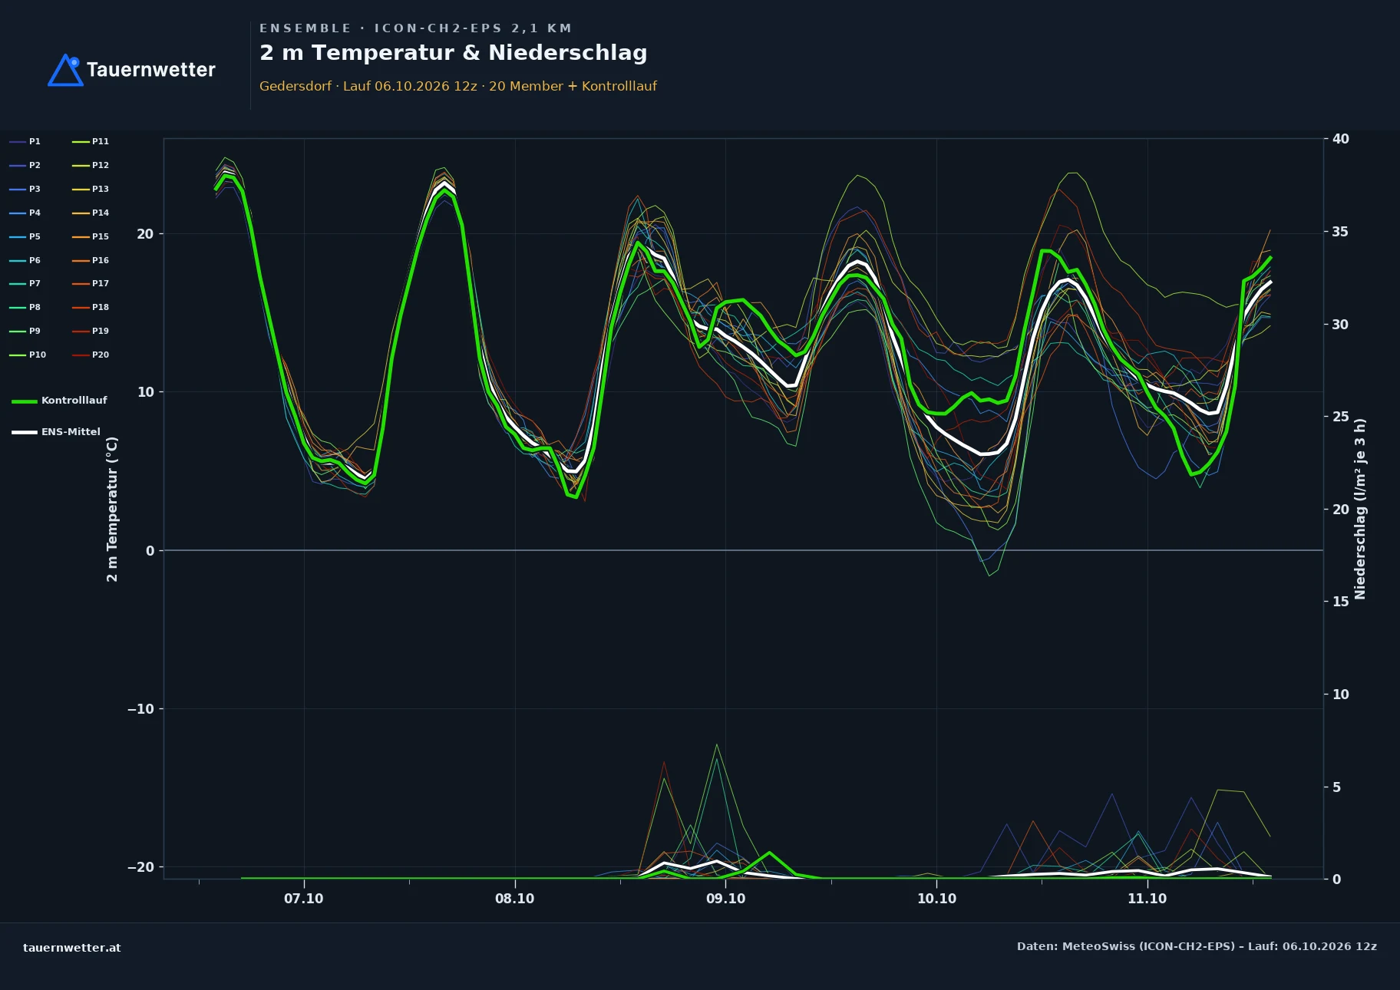Screen dimensions: 1400x990
Task: Select the P13 legend entry
Action: click(x=91, y=190)
